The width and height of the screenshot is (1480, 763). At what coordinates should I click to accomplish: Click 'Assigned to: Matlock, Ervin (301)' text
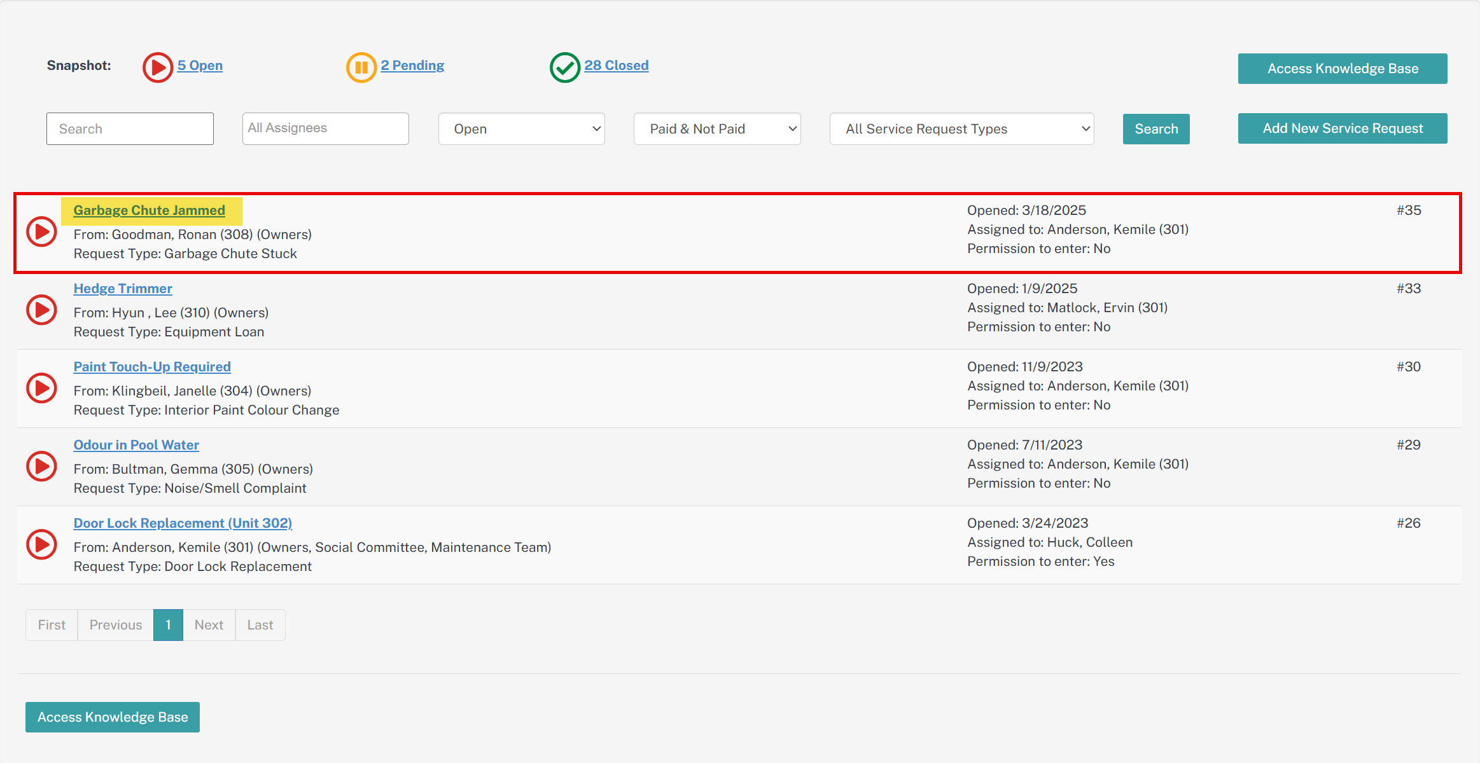[x=1067, y=308]
